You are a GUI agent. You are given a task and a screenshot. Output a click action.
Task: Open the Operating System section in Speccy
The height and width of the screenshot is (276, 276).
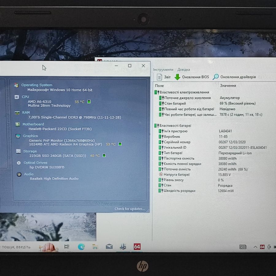pyautogui.click(x=36, y=85)
